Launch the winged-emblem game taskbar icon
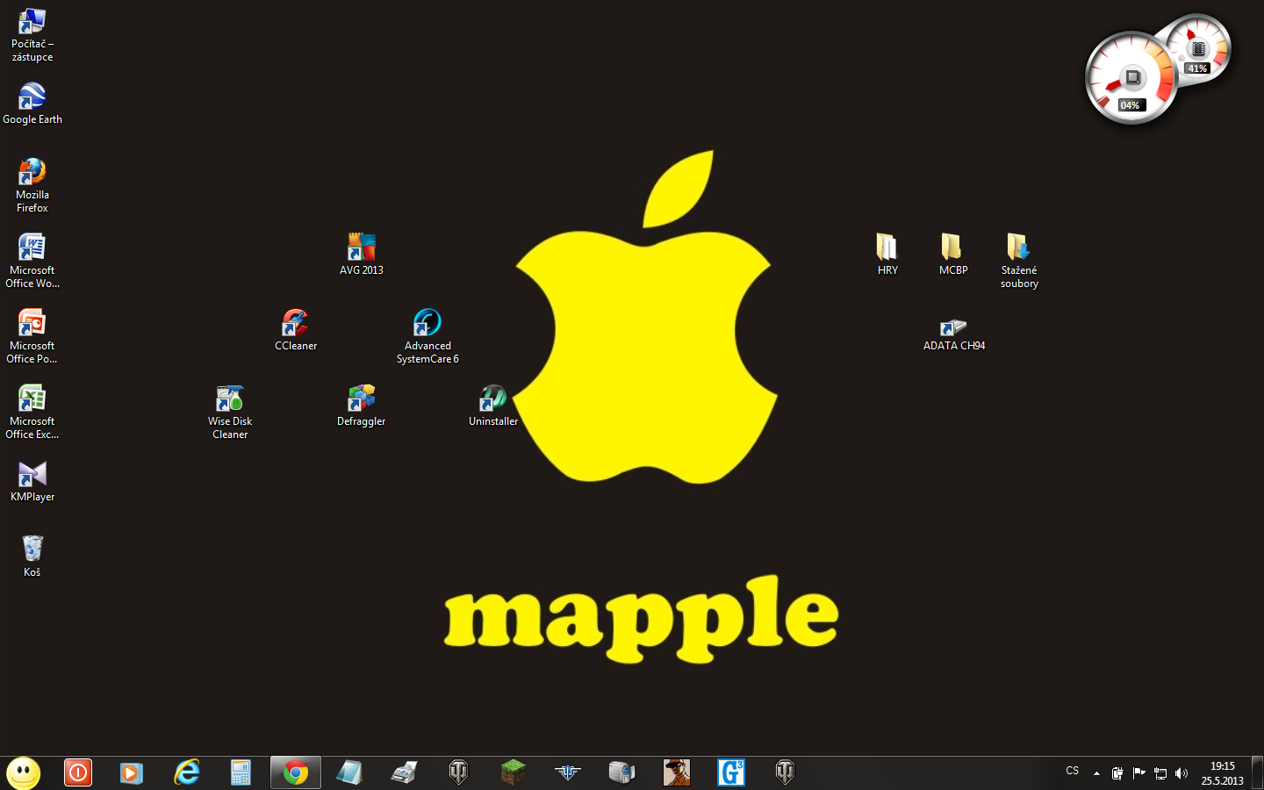Image resolution: width=1264 pixels, height=790 pixels. (x=568, y=772)
